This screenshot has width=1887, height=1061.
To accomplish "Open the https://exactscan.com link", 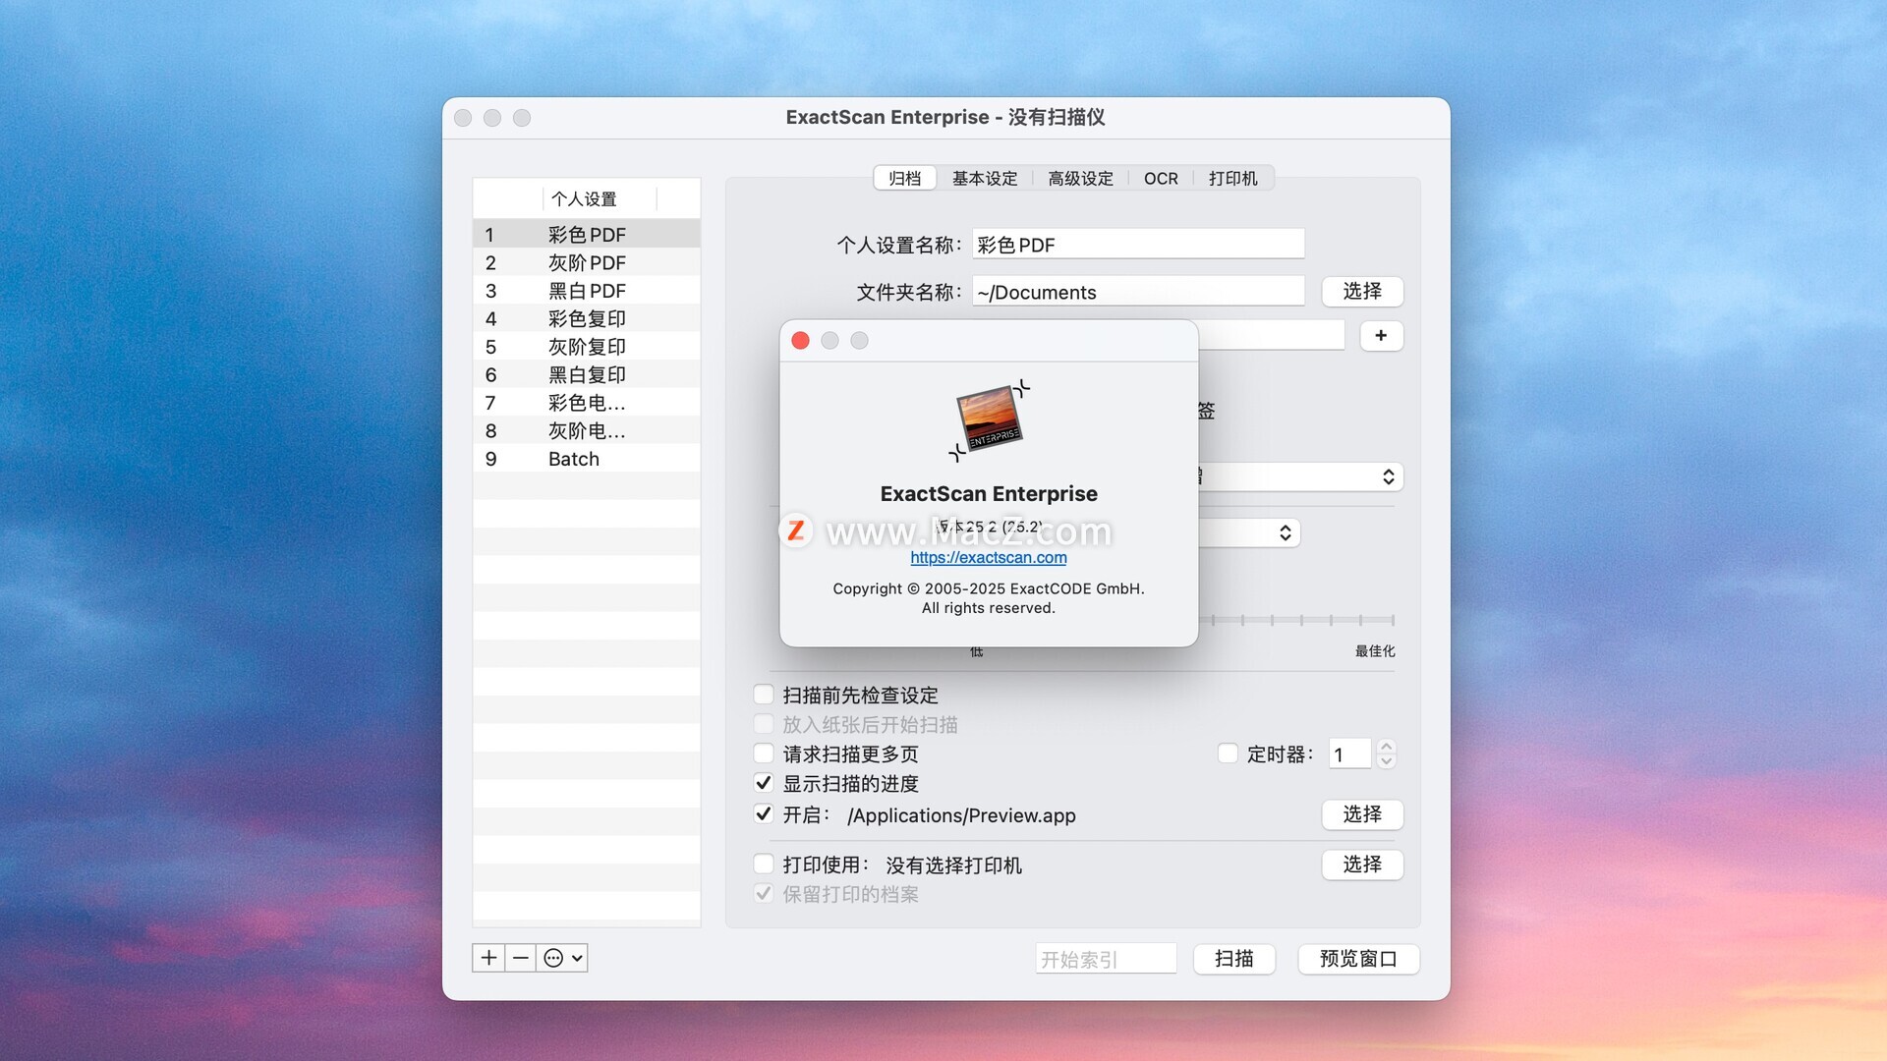I will (988, 557).
